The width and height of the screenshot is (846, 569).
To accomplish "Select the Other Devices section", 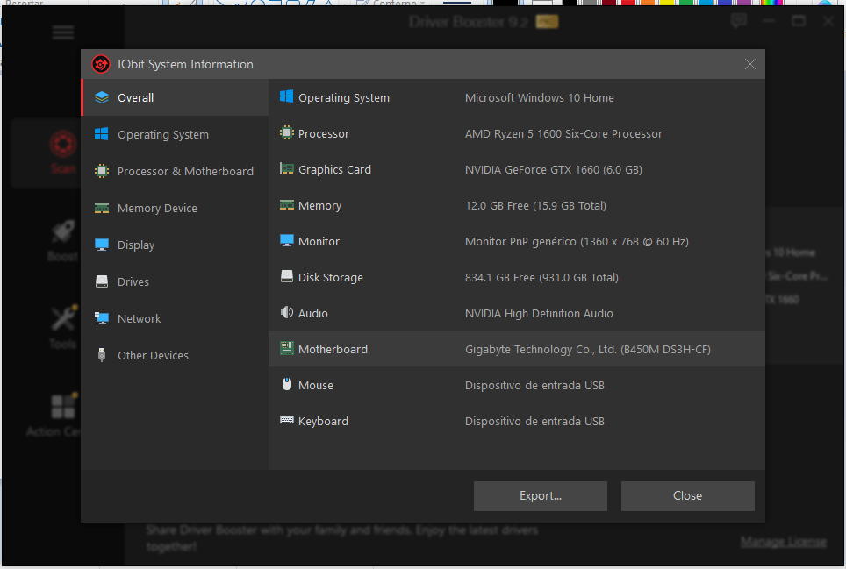I will (x=175, y=355).
